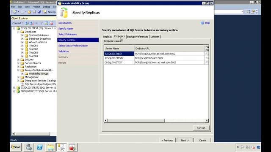Open PowerShell from the taskbar
Viewport: 271px width, 152px height.
point(40,147)
